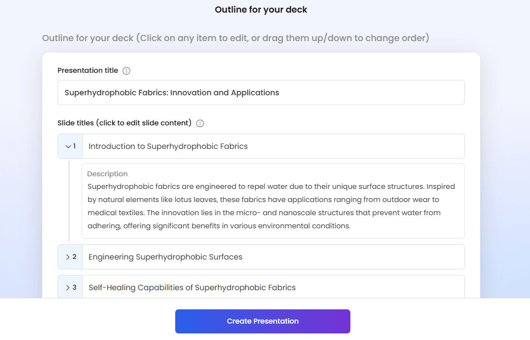Click the chevron icon inside slide 3 badge
The height and width of the screenshot is (340, 530).
click(68, 287)
